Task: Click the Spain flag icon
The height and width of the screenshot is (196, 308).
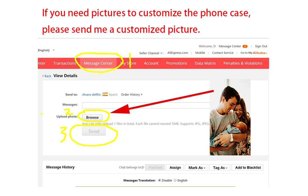Action: tap(105, 94)
